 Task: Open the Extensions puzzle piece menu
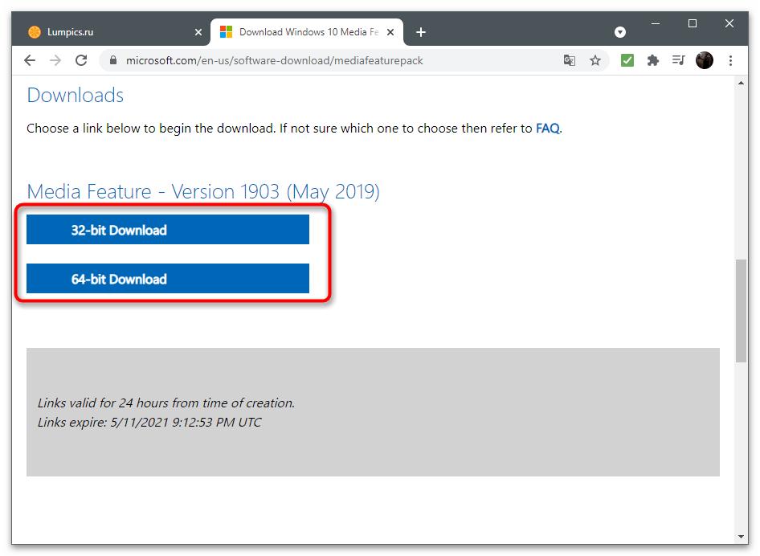[653, 60]
